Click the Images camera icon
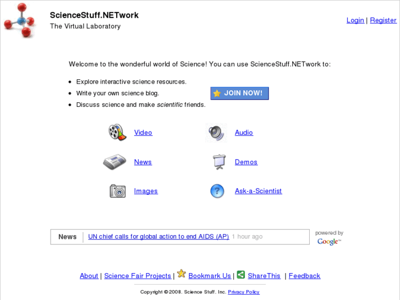This screenshot has width=400, height=300. coord(117,191)
